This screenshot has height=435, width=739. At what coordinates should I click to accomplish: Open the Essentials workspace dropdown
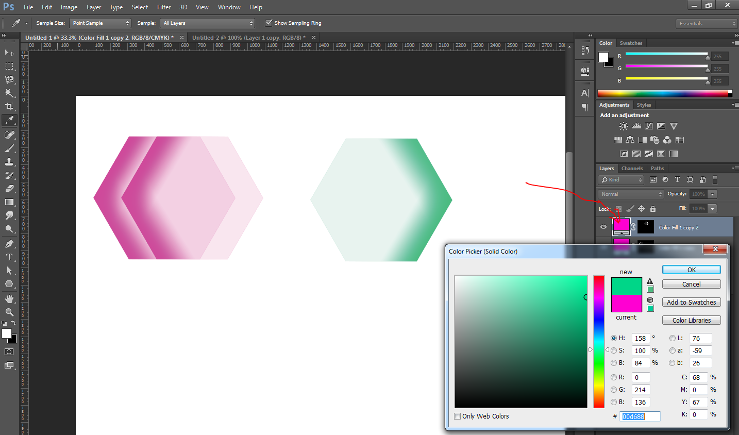(x=707, y=24)
